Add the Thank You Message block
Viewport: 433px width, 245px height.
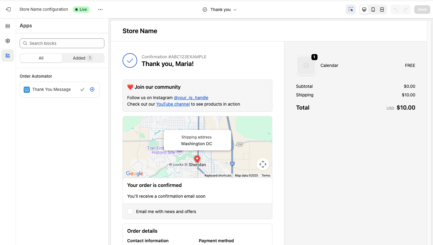(x=92, y=89)
